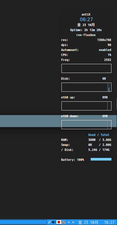Open the paperclip tray icon
The image size is (117, 225).
49,222
